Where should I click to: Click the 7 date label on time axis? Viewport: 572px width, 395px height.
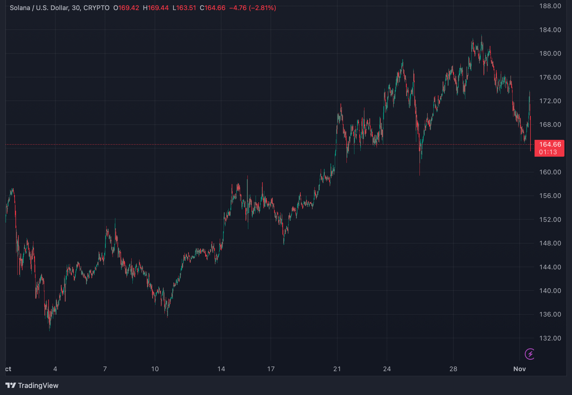105,369
